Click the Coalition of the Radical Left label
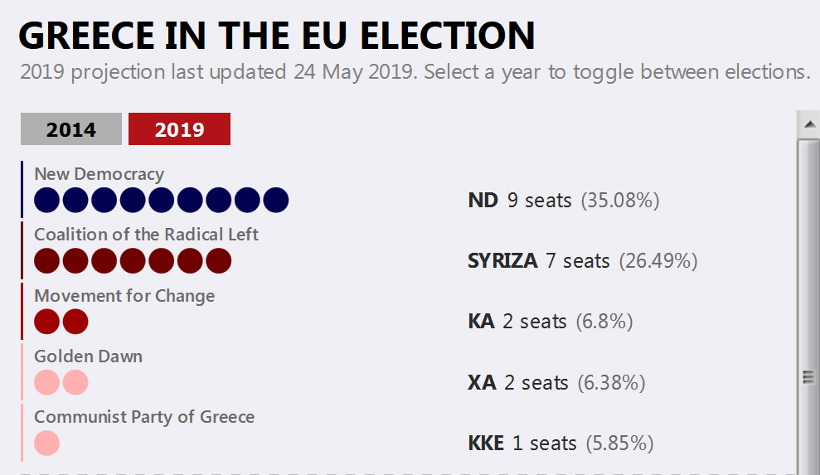This screenshot has height=475, width=820. pos(146,235)
